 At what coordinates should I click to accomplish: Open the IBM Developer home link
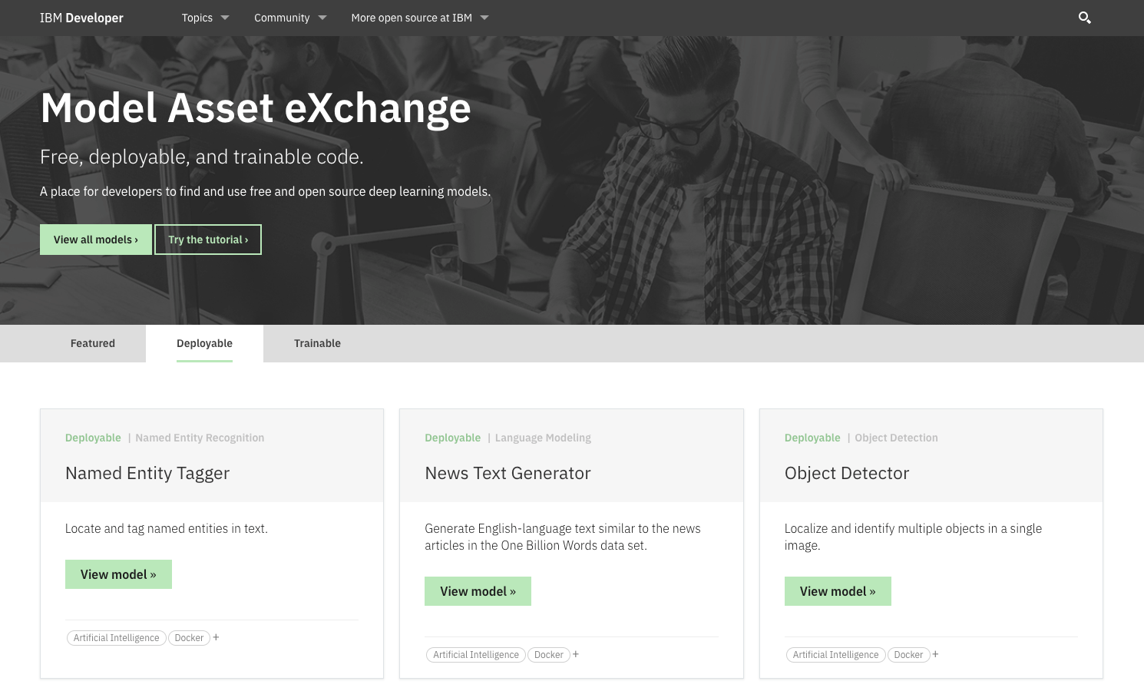[x=81, y=18]
